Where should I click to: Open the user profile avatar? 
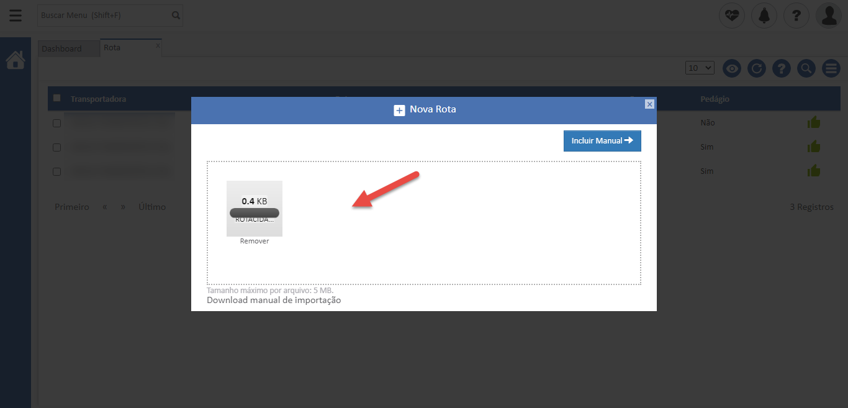pos(829,16)
